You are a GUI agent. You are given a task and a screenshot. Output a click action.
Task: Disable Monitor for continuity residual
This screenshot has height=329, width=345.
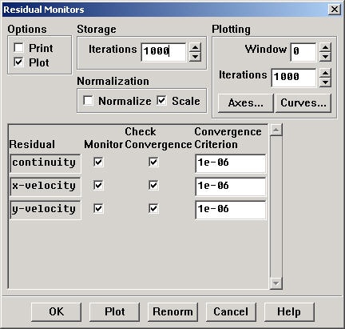pos(98,162)
